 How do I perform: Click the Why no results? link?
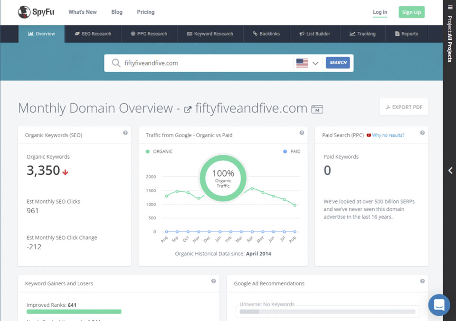388,135
